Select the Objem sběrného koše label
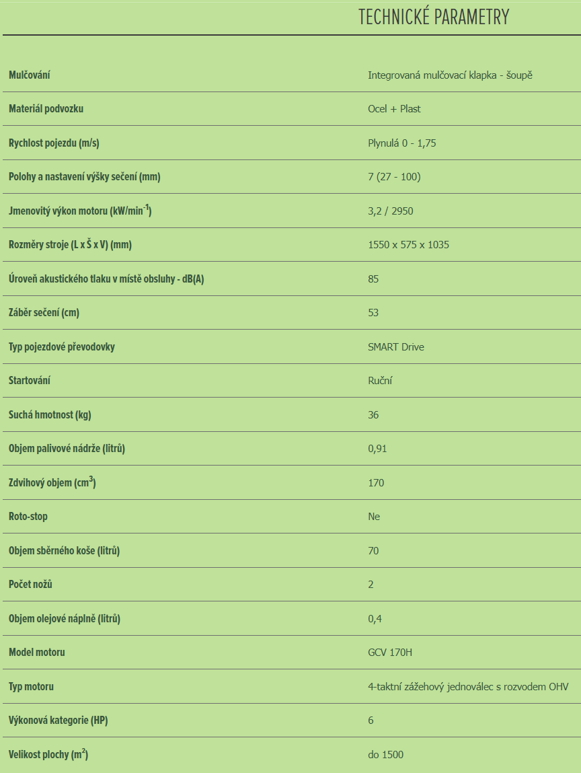 coord(64,551)
